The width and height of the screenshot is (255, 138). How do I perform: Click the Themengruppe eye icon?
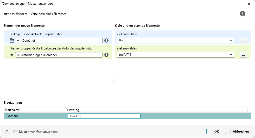pos(12,55)
